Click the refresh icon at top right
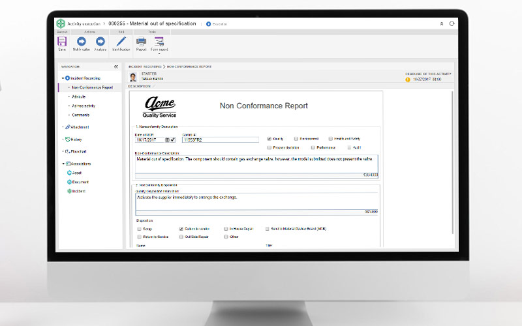Viewport: 522px width, 326px height. tap(452, 23)
